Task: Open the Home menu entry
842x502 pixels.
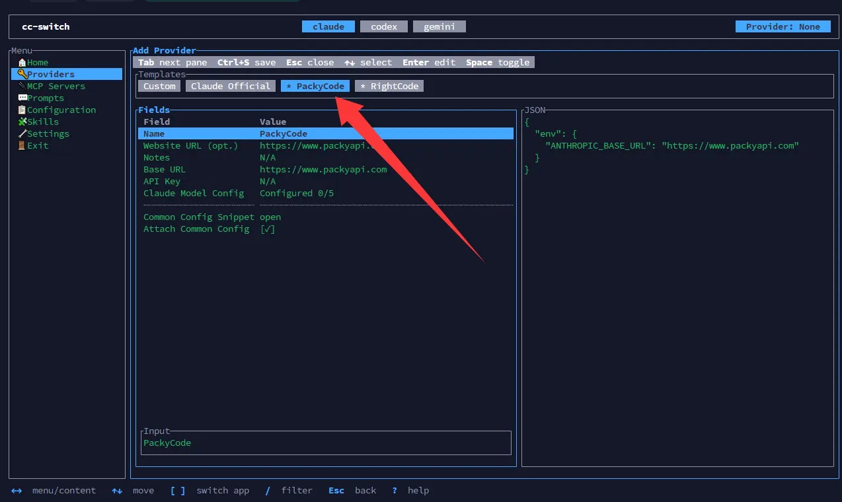Action: point(38,63)
